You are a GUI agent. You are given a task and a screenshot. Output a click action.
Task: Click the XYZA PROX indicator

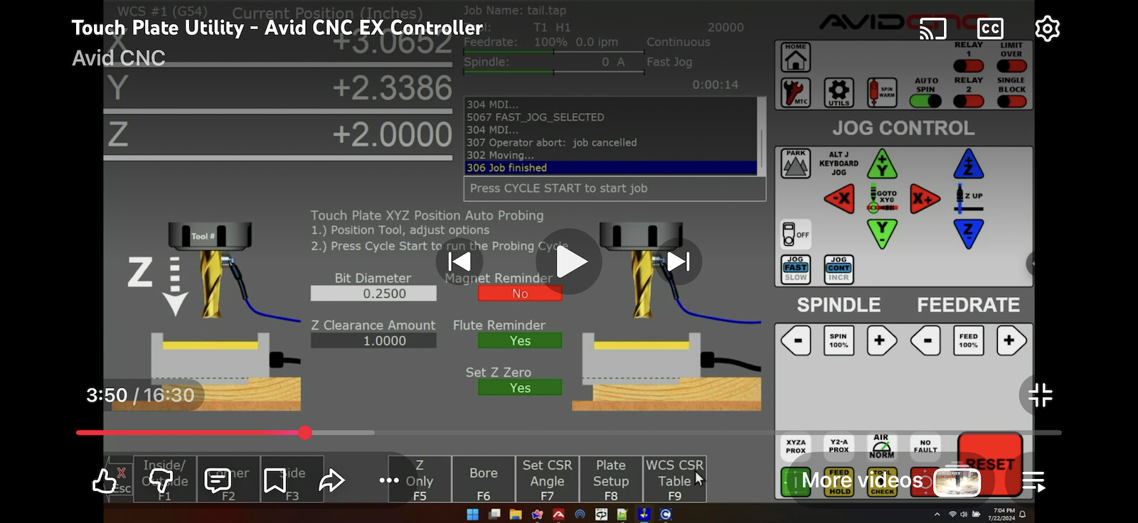point(796,446)
